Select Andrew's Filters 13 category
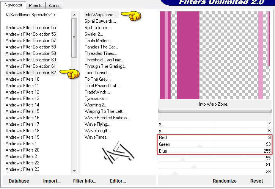This screenshot has width=275, height=189. (22, 98)
